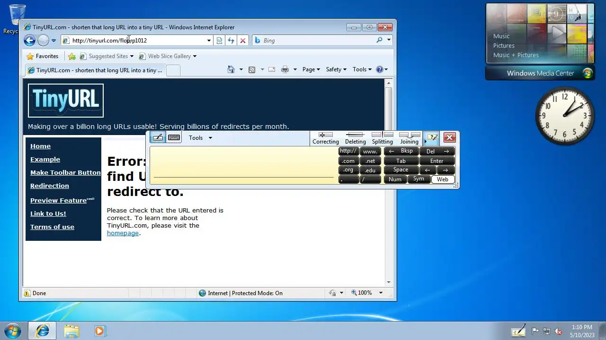Viewport: 606px width, 340px height.
Task: Click the Read Mail icon
Action: [272, 69]
